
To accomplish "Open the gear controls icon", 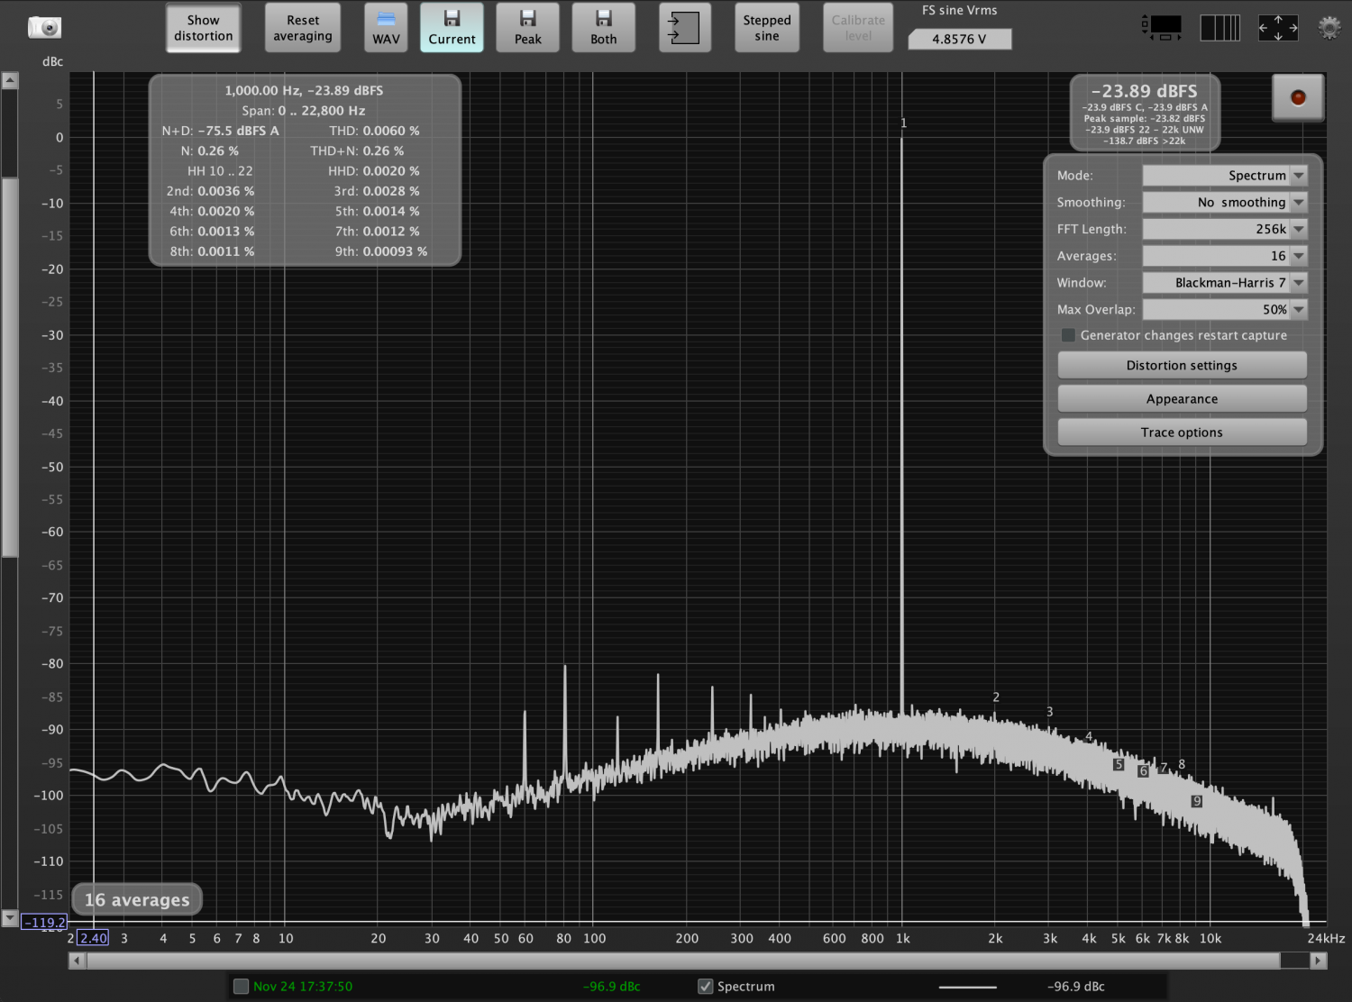I will (1329, 27).
